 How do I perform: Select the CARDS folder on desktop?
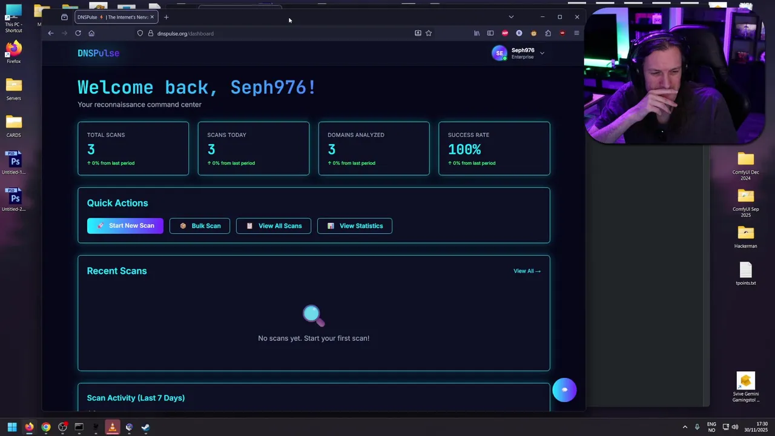[13, 126]
